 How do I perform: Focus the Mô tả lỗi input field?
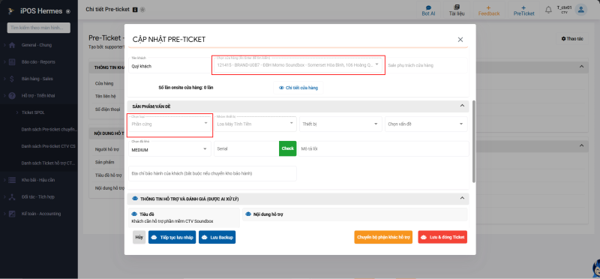click(x=384, y=149)
